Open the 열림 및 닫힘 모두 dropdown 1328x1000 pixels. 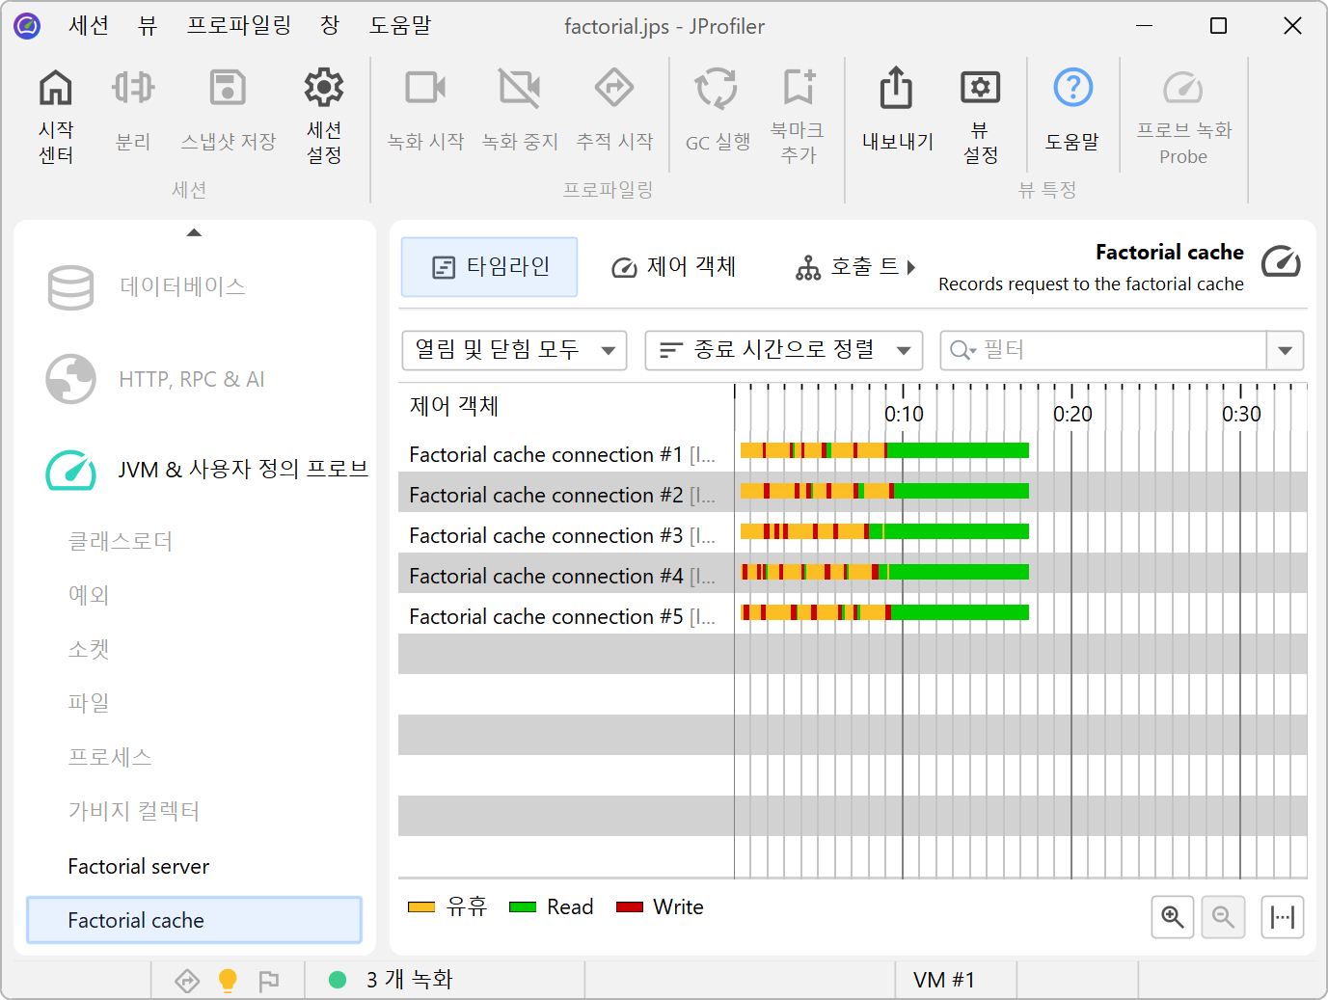coord(514,350)
